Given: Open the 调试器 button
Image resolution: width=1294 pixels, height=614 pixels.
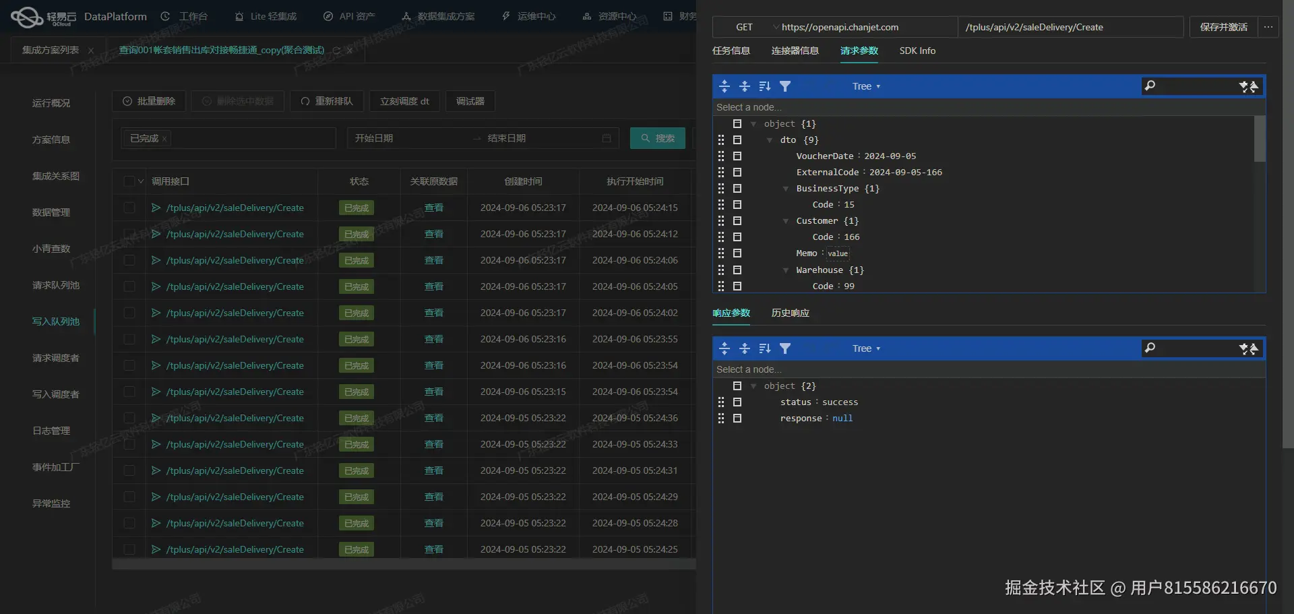Looking at the screenshot, I should click(x=470, y=101).
